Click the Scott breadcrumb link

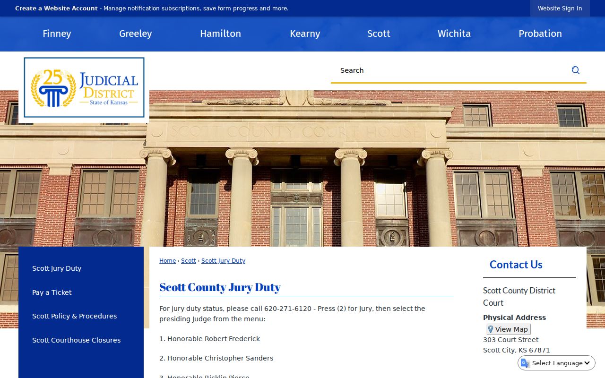tap(189, 261)
